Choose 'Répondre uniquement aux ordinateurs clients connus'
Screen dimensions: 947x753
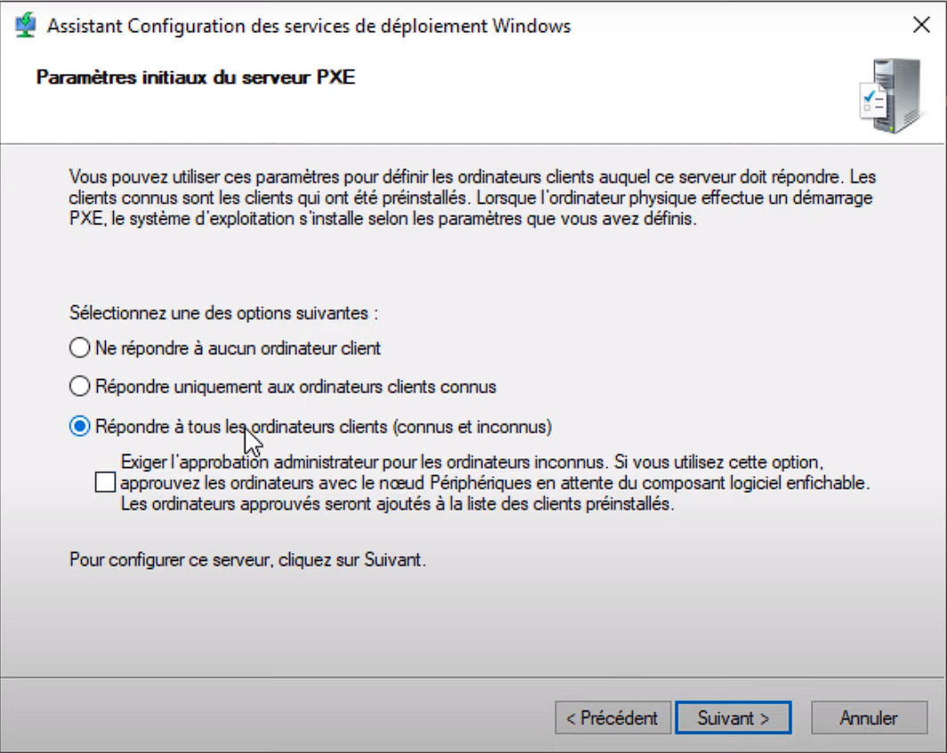pos(80,386)
